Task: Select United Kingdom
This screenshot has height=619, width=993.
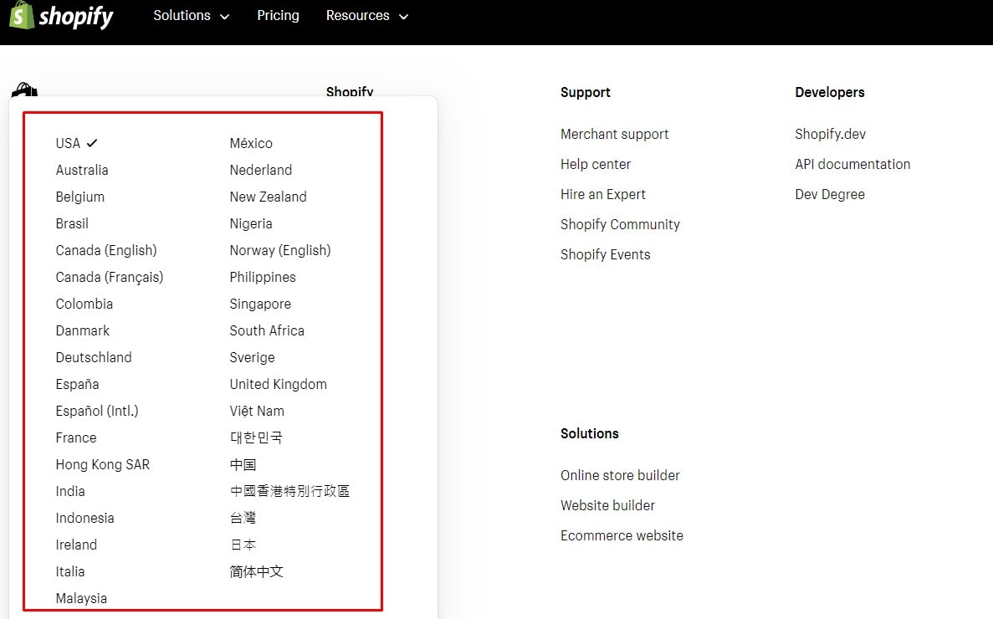Action: [x=278, y=384]
